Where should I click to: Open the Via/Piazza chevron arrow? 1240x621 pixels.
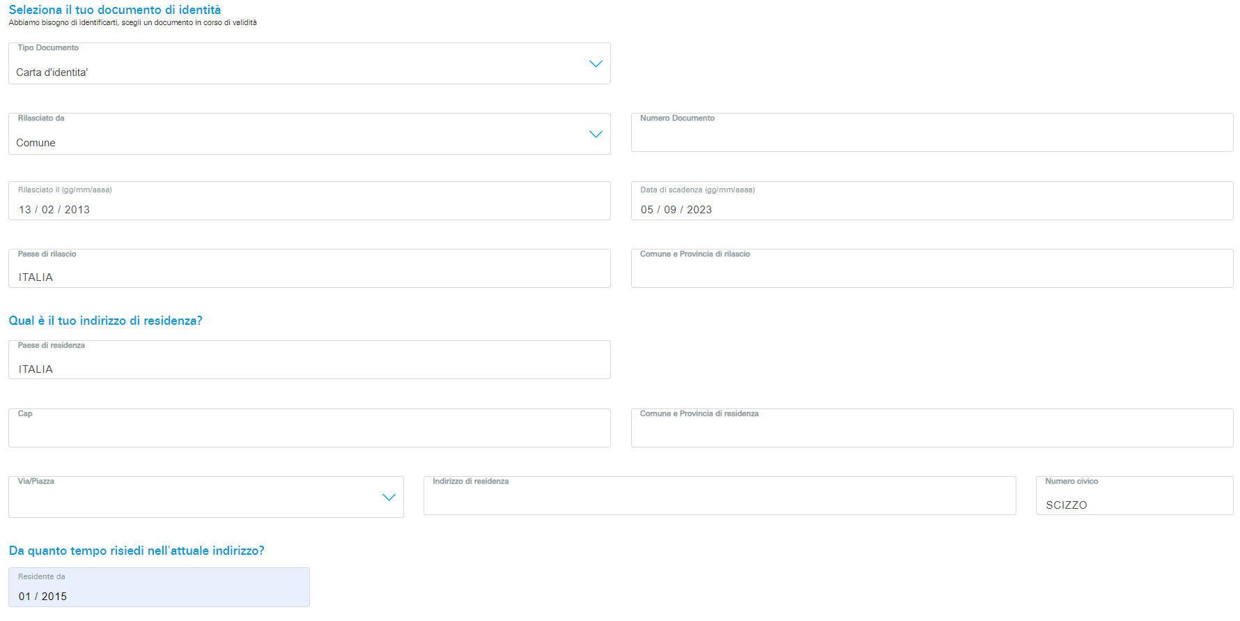tap(389, 498)
